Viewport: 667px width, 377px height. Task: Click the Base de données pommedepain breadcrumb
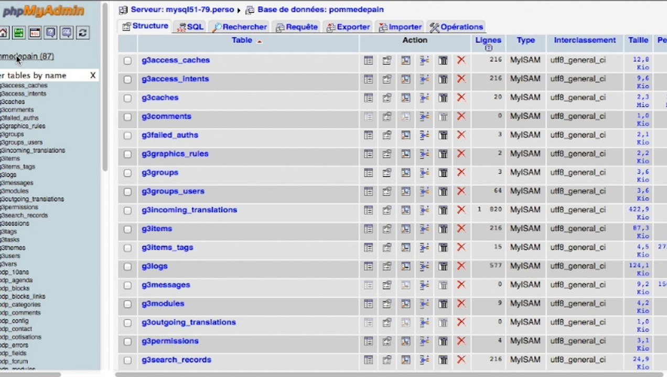click(x=320, y=9)
